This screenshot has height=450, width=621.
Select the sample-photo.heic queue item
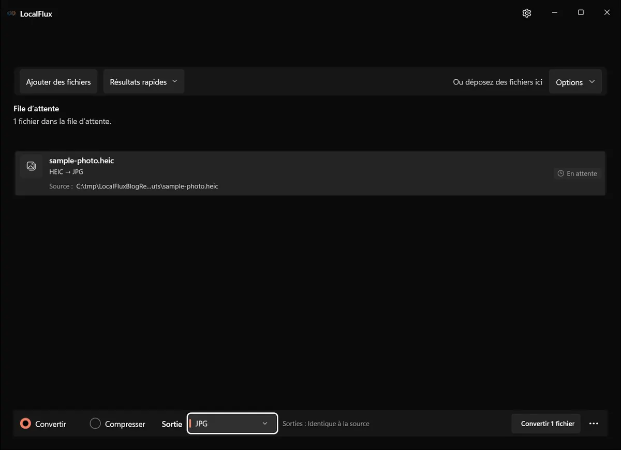coord(310,173)
